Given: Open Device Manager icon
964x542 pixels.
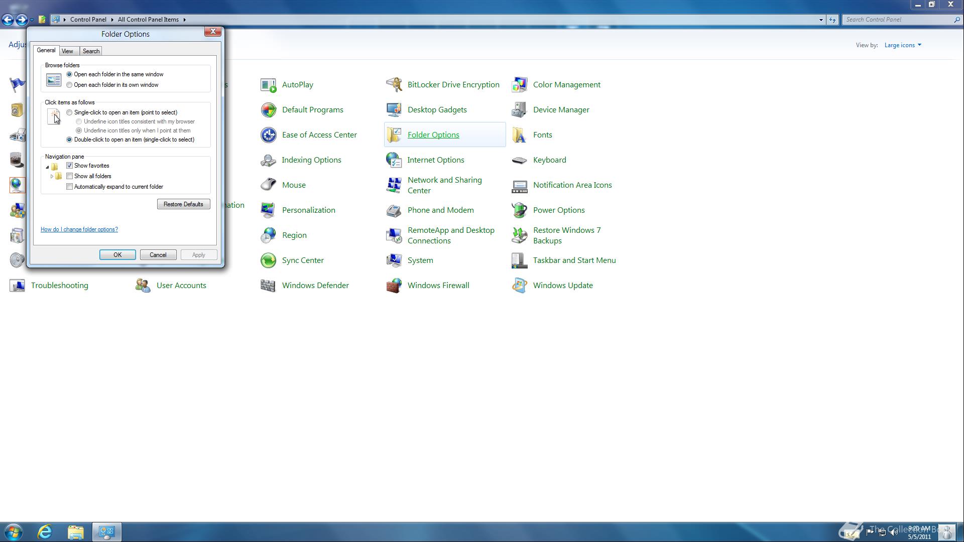Looking at the screenshot, I should point(519,110).
